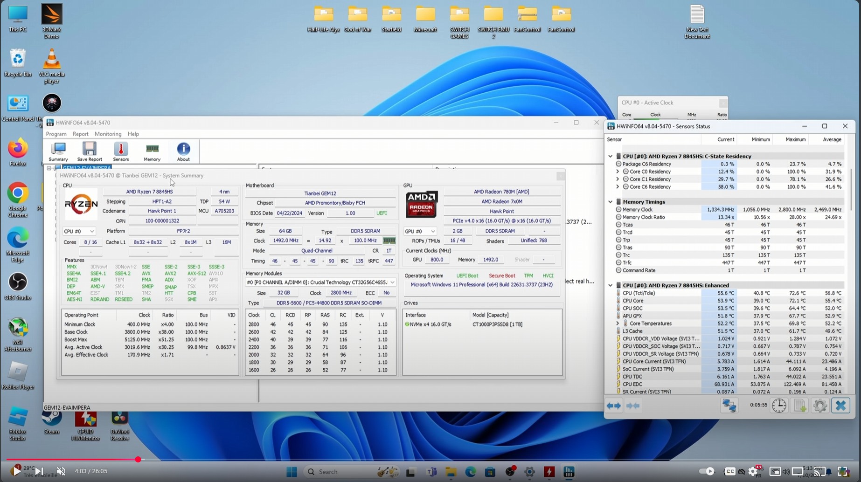Open the Report menu

click(x=80, y=134)
